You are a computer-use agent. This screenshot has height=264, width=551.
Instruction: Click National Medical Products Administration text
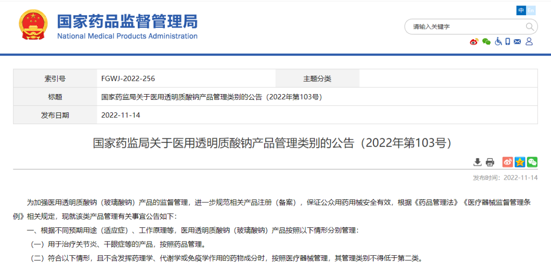127,36
